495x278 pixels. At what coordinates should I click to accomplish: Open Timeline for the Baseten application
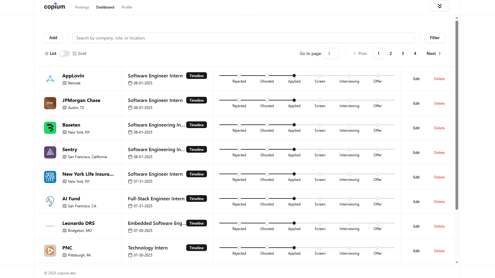pos(196,125)
